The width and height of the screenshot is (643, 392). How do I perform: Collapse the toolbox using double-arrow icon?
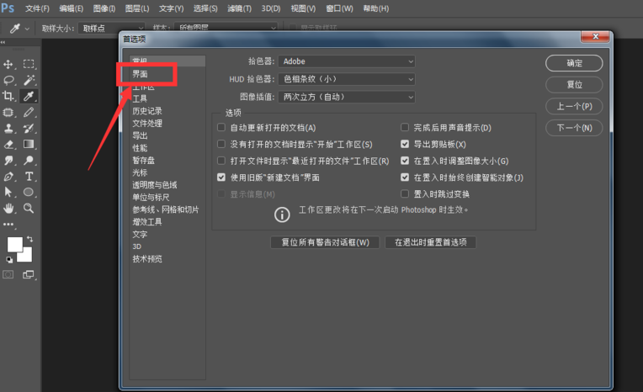(x=3, y=42)
